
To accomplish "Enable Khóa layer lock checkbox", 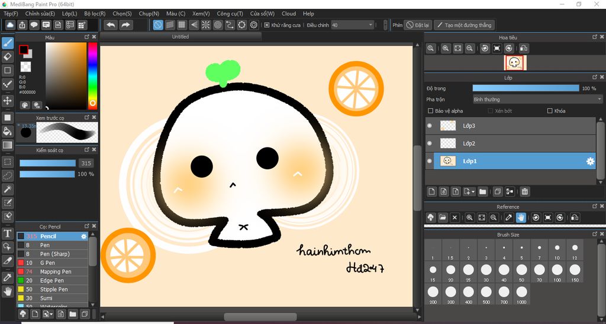I will pyautogui.click(x=550, y=111).
